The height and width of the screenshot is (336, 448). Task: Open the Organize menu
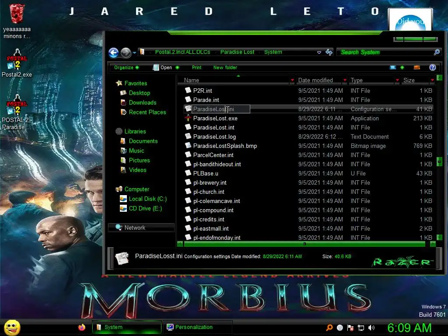click(126, 67)
